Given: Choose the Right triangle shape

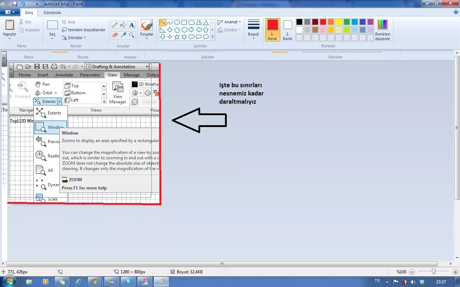Looking at the screenshot, I should pos(163,30).
